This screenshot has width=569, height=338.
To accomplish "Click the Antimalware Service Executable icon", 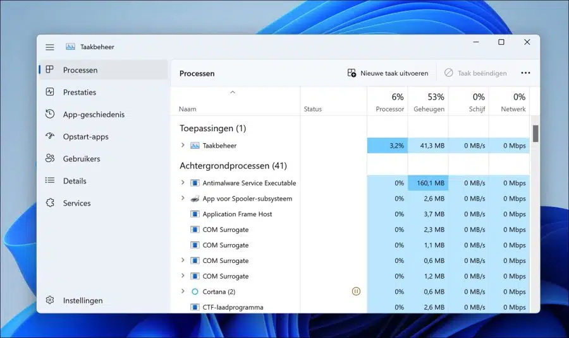I will click(x=195, y=183).
